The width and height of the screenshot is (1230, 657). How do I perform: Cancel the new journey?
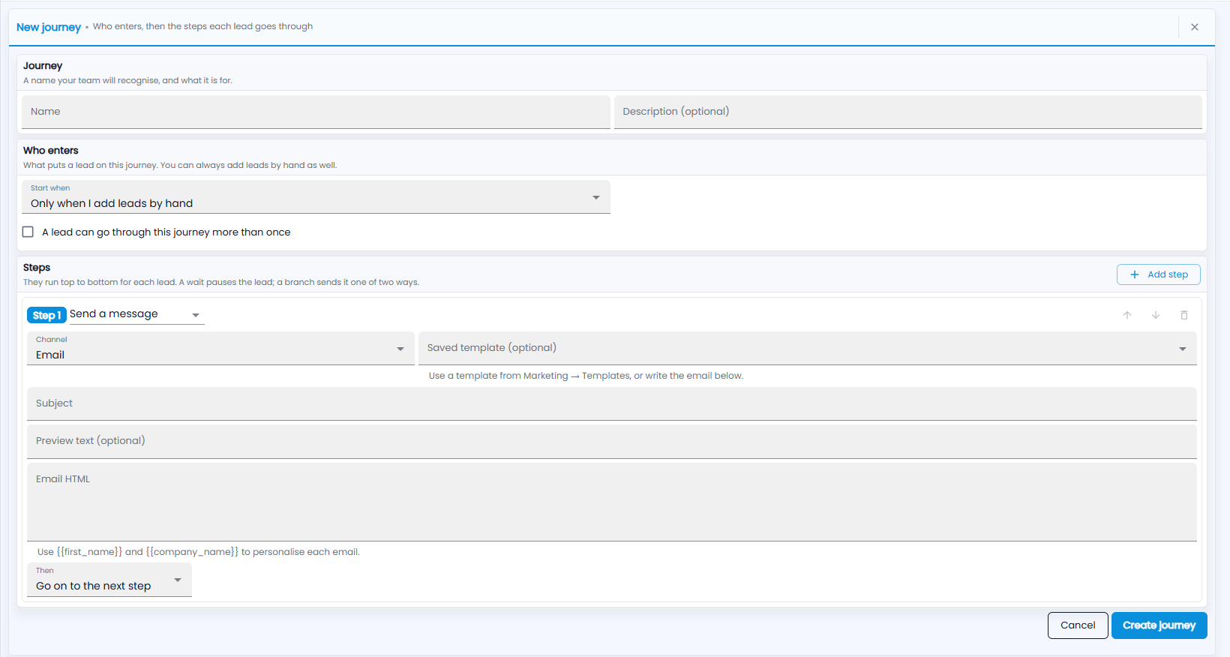point(1078,625)
